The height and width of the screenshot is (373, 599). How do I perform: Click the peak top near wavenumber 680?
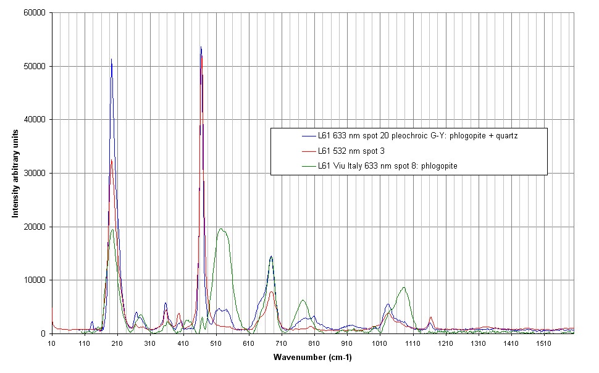pos(271,256)
